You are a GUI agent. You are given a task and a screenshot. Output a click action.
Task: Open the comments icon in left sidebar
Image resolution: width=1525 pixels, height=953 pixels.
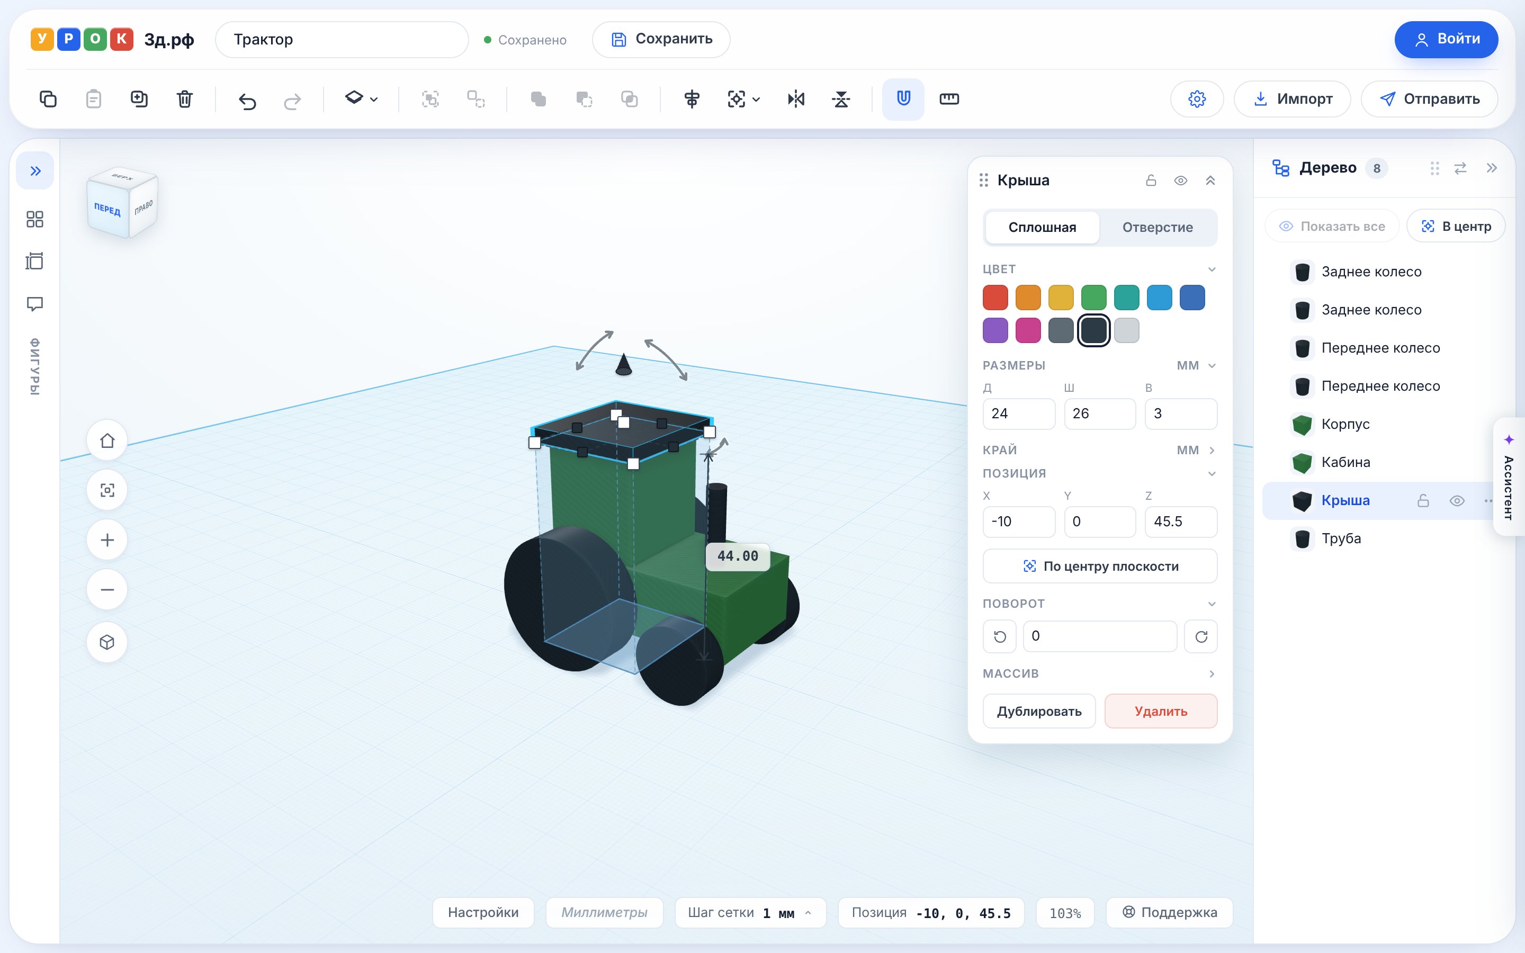(x=34, y=304)
